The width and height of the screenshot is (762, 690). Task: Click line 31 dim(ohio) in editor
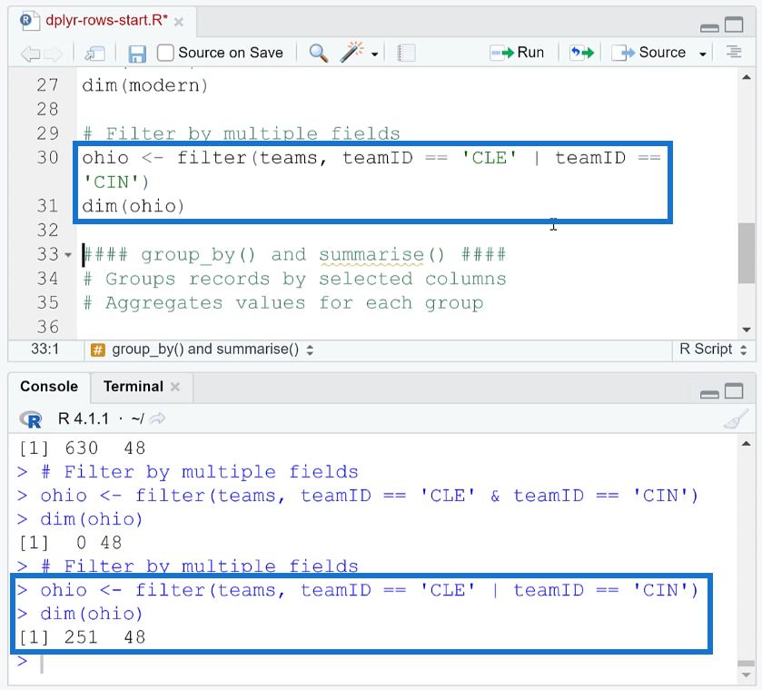[x=134, y=206]
